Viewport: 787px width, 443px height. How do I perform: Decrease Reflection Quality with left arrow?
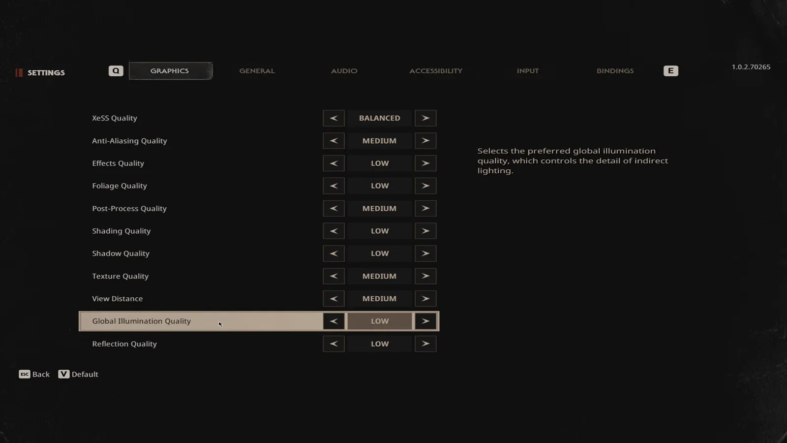(333, 344)
